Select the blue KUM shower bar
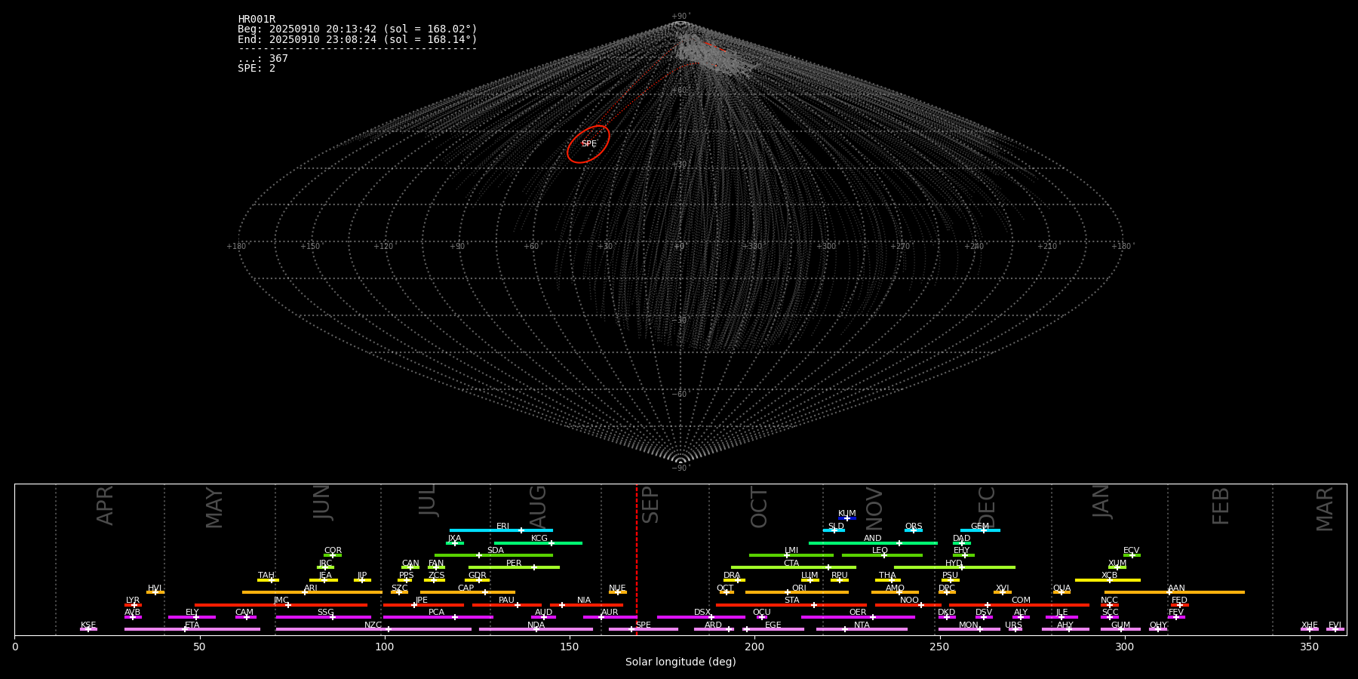The image size is (1358, 679). 847,518
